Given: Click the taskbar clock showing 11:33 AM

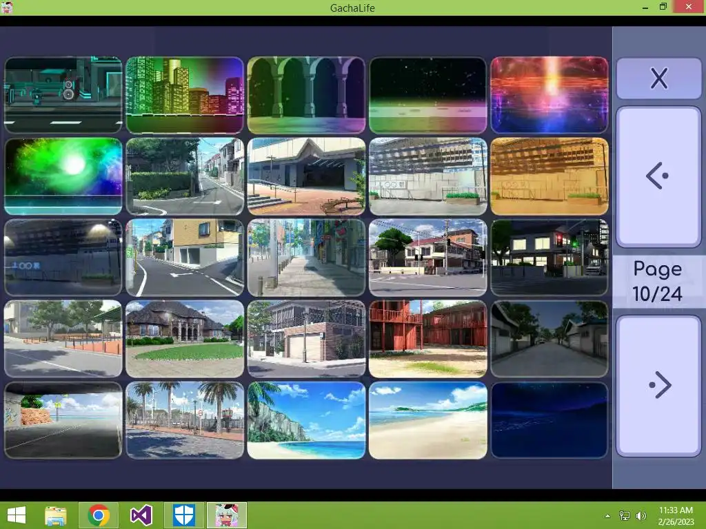Looking at the screenshot, I should [x=676, y=516].
